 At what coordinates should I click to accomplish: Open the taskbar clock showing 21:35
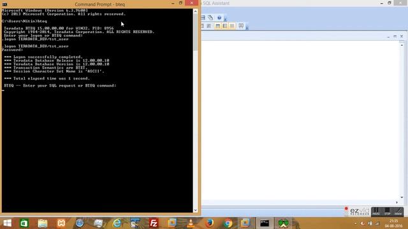pyautogui.click(x=394, y=223)
